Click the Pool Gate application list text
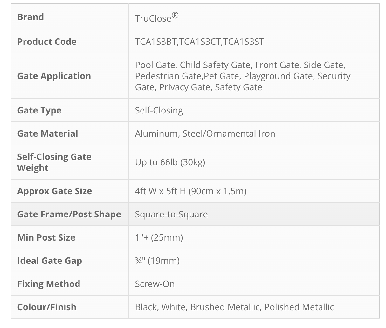 (243, 76)
